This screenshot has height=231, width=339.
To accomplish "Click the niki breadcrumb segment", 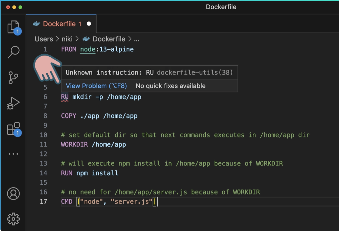I will pos(67,39).
